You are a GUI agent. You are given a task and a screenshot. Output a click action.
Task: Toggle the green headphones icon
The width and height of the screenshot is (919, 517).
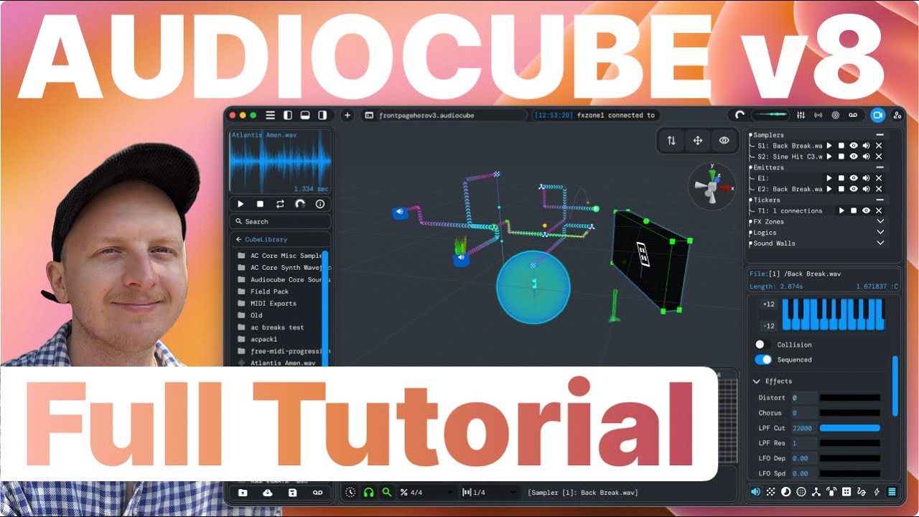tap(368, 493)
